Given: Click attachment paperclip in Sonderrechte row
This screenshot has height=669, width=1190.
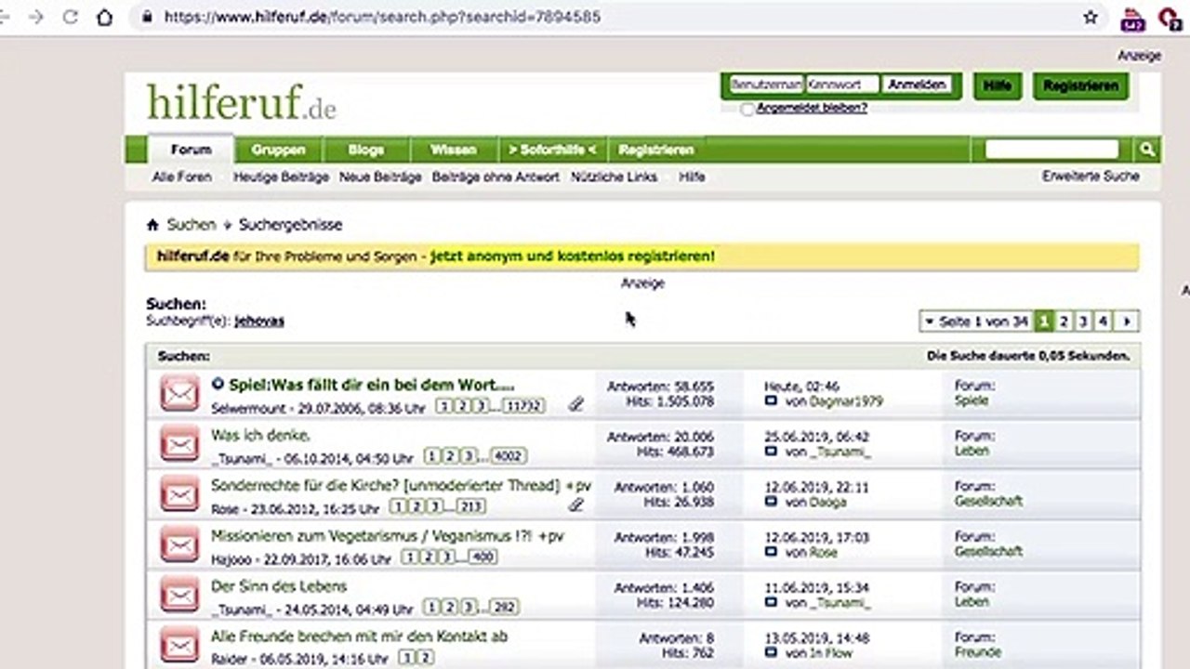Looking at the screenshot, I should click(576, 505).
